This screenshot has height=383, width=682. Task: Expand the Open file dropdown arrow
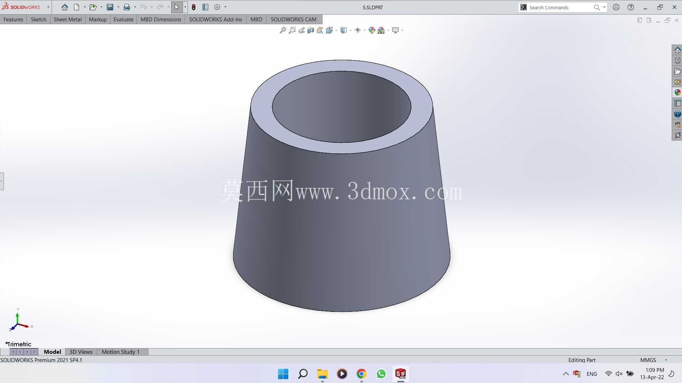pyautogui.click(x=101, y=7)
